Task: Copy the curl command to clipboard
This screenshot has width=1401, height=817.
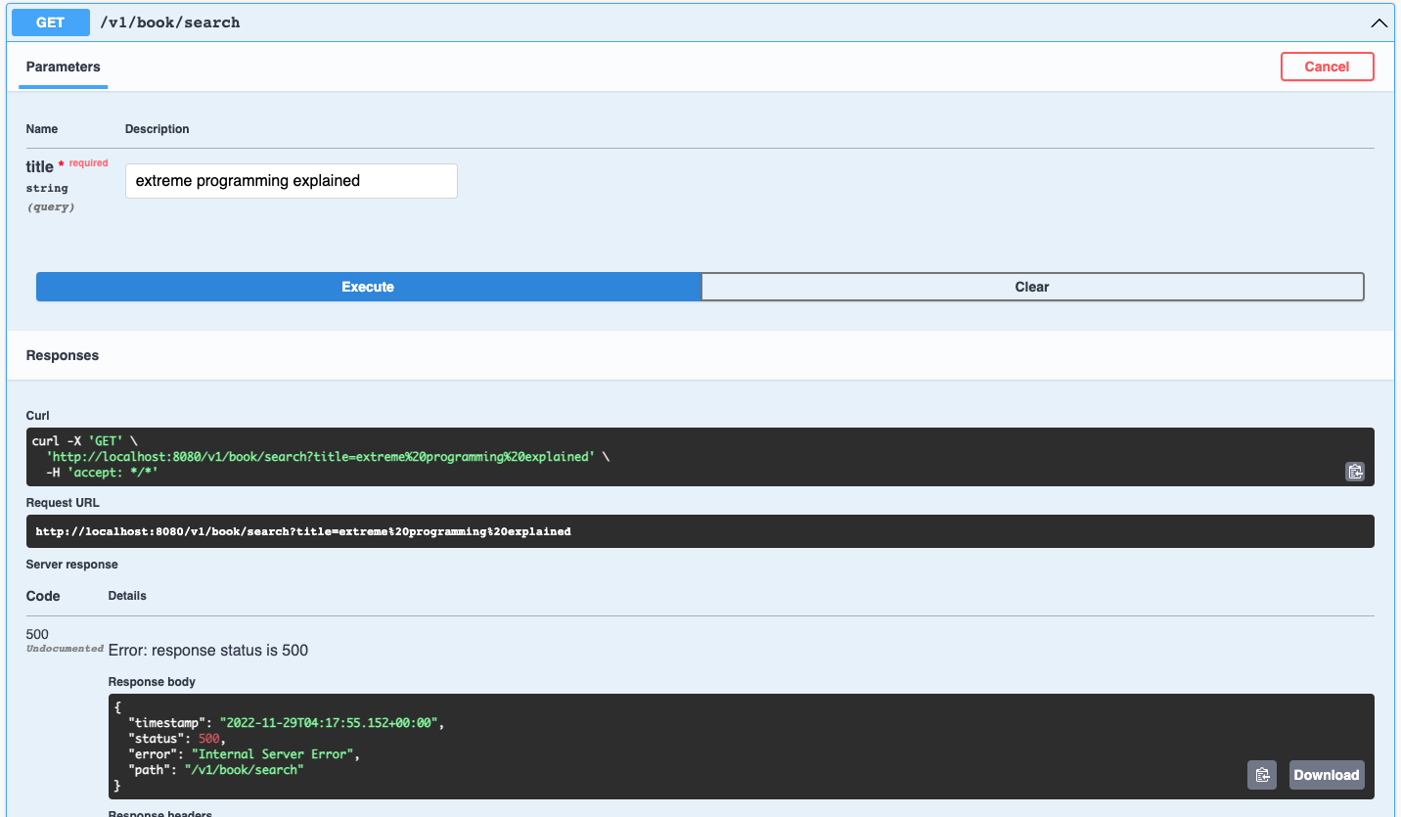Action: tap(1354, 472)
